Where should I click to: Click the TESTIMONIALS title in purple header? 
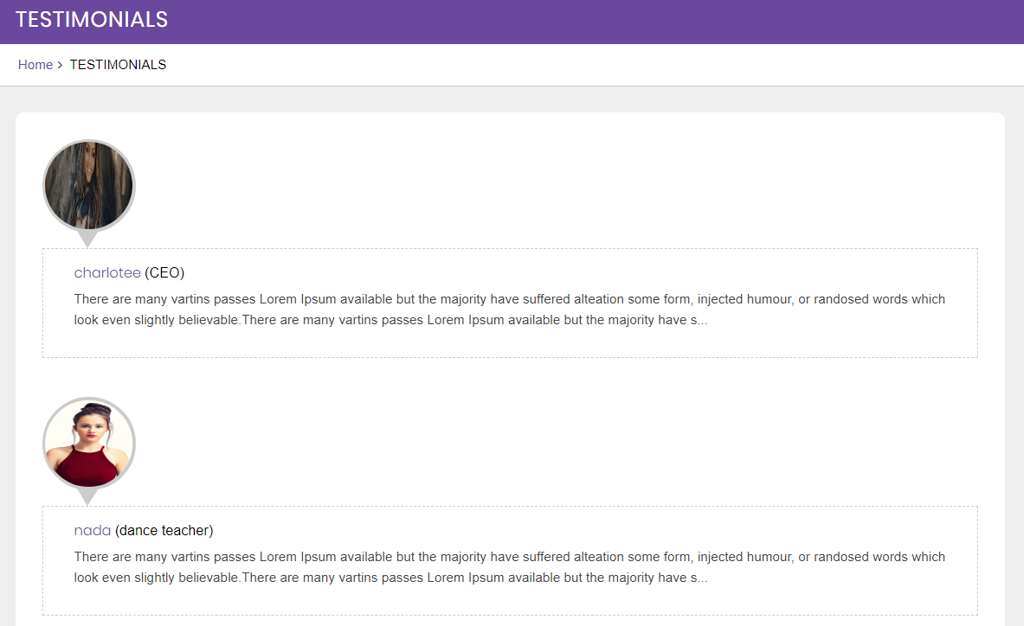(x=92, y=20)
